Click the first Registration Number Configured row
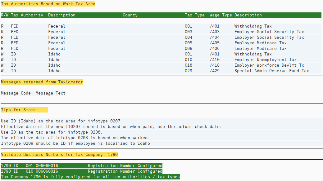 click(x=81, y=166)
